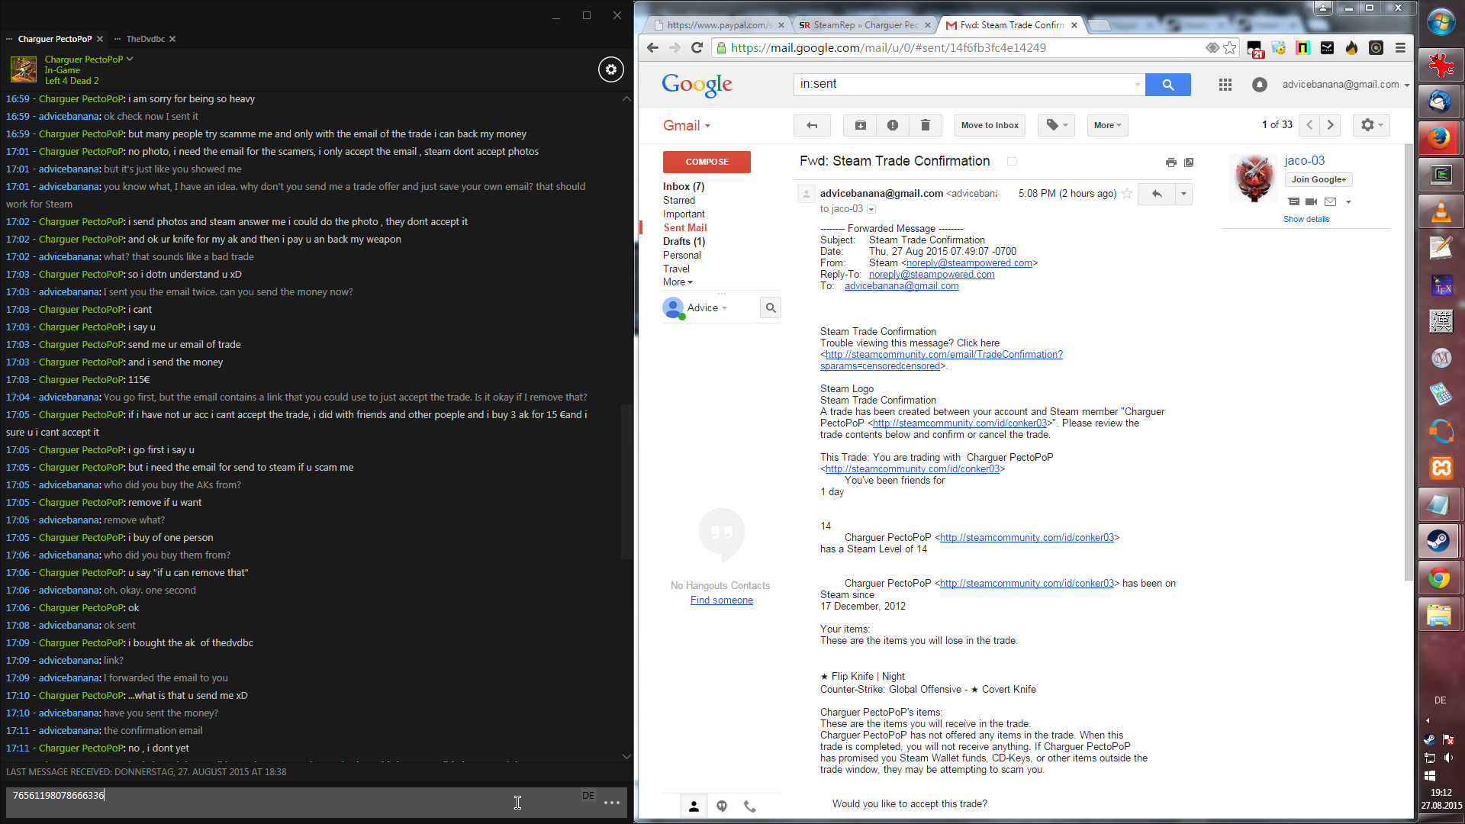Toggle the importance marker beside subject
Screen dimensions: 1465x824
point(1012,161)
